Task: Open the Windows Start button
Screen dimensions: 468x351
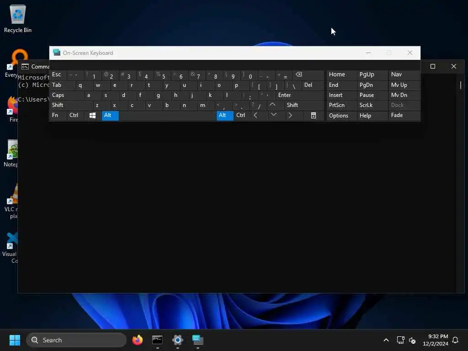Action: tap(15, 340)
